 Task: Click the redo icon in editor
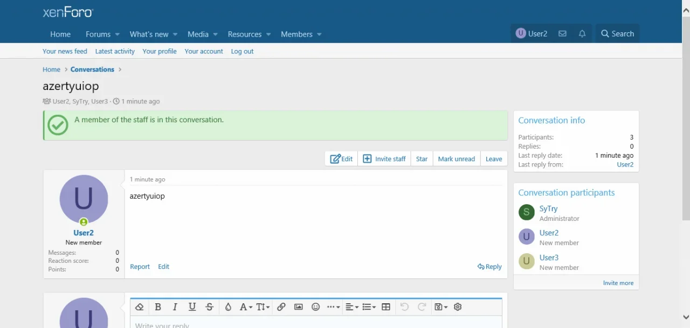click(422, 307)
